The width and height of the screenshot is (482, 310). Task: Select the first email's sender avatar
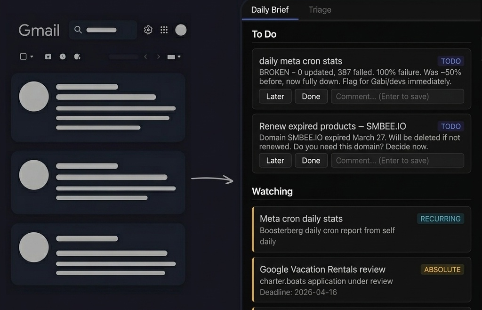tap(34, 96)
